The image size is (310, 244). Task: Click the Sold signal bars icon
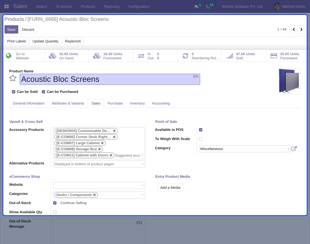pos(229,56)
